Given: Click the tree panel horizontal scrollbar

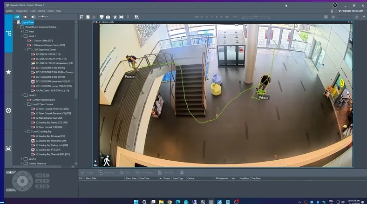Looking at the screenshot, I should [37, 167].
